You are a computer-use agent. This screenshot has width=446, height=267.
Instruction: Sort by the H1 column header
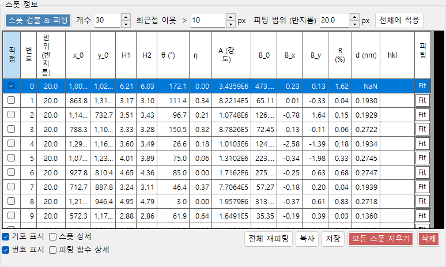126,55
